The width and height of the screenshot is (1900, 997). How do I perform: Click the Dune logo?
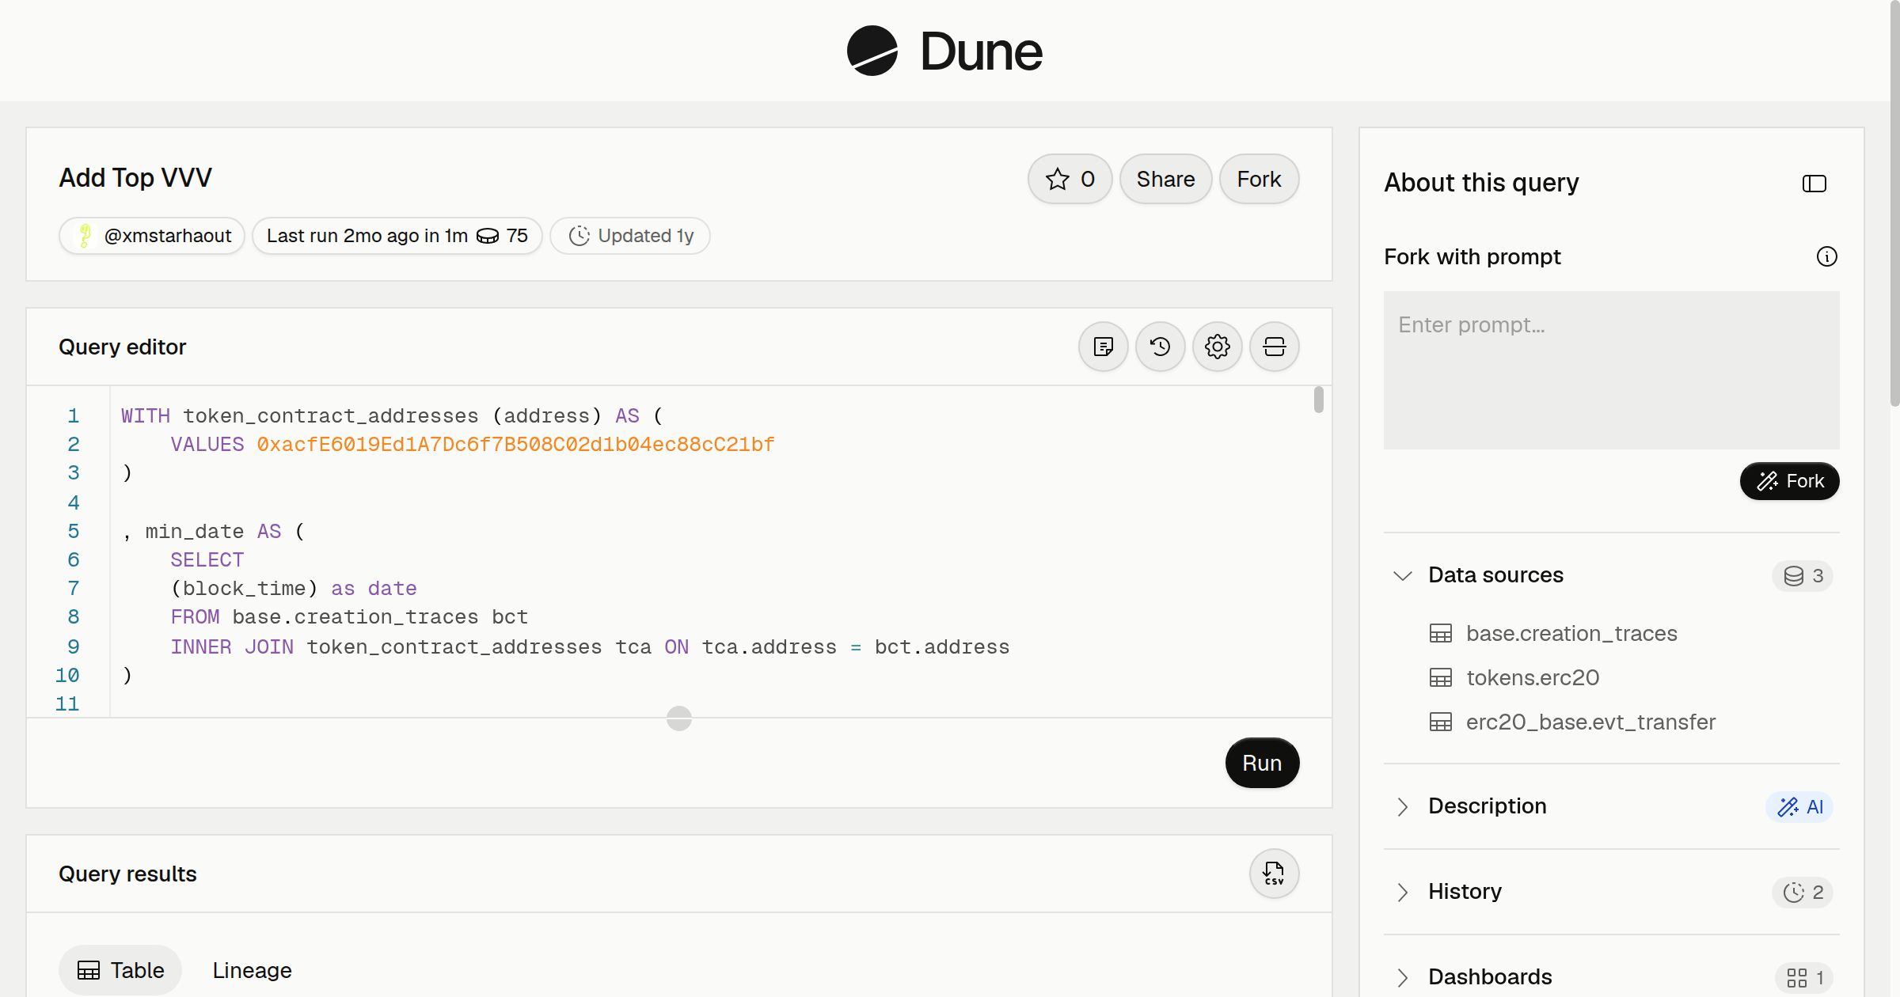coord(944,51)
